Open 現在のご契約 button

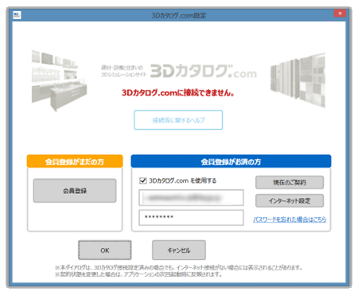click(290, 182)
